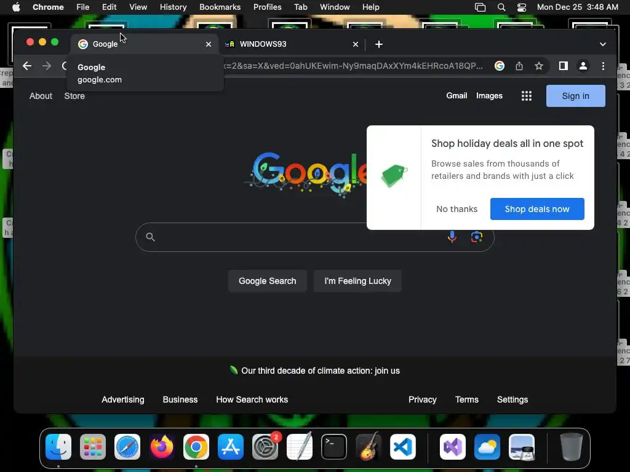Open the Gmail link
Screen dimensions: 630x472
457,95
